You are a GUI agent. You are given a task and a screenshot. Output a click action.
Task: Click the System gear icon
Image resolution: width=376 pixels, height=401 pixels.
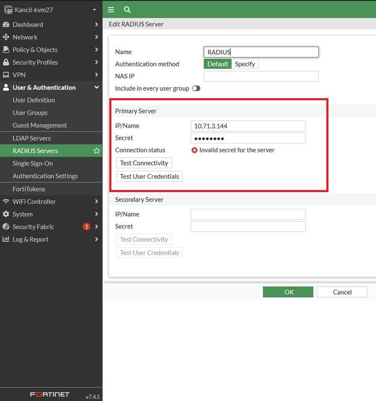[6, 214]
